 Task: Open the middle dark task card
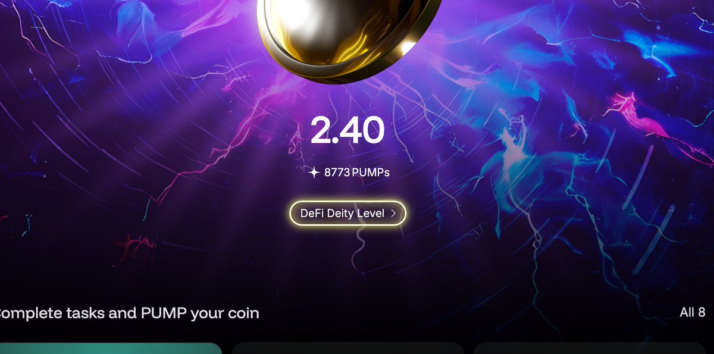point(347,348)
